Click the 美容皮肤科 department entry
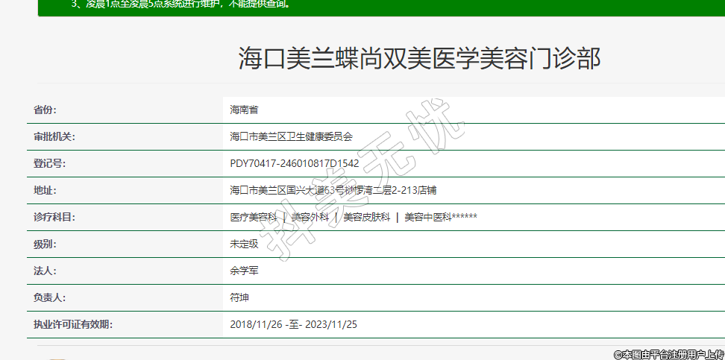Viewport: 725px width, 360px height. (x=366, y=218)
